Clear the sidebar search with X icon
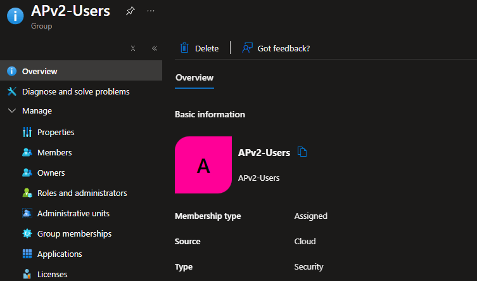 click(133, 48)
